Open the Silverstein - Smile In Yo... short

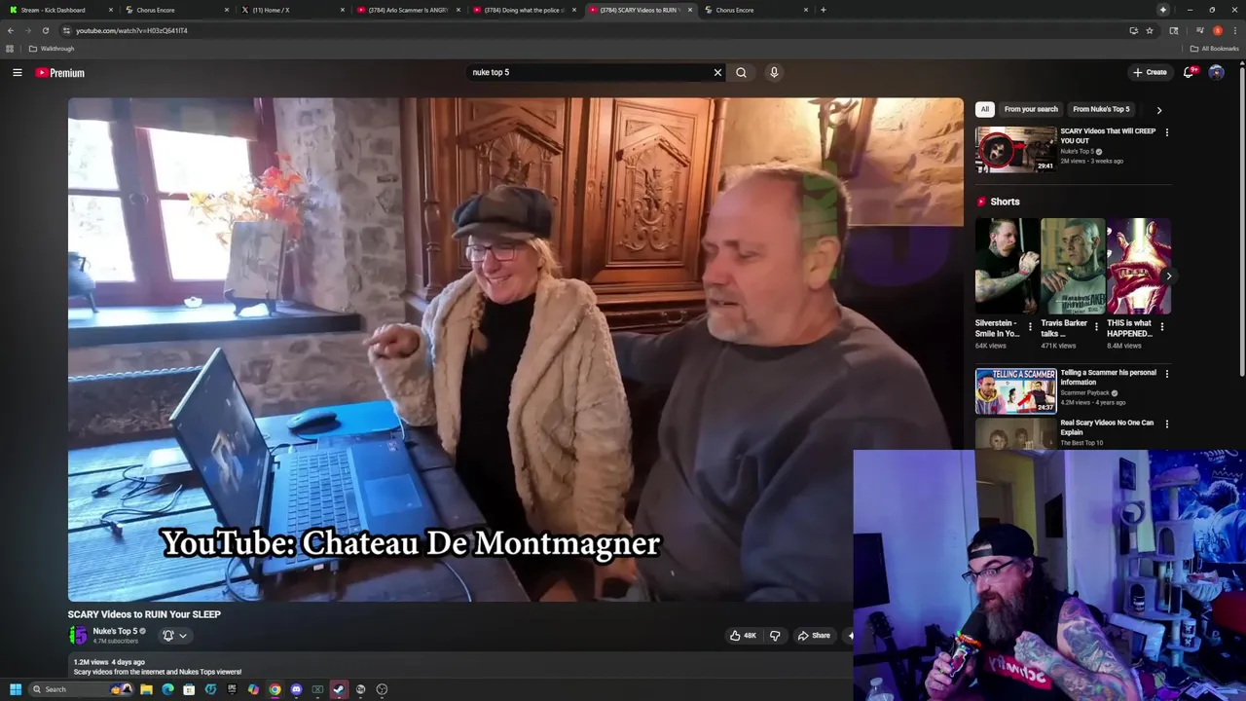[1006, 266]
